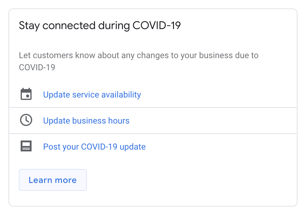Viewport: 306px width, 215px height.
Task: Click the calendar icon beside service availability
Action: pyautogui.click(x=26, y=94)
